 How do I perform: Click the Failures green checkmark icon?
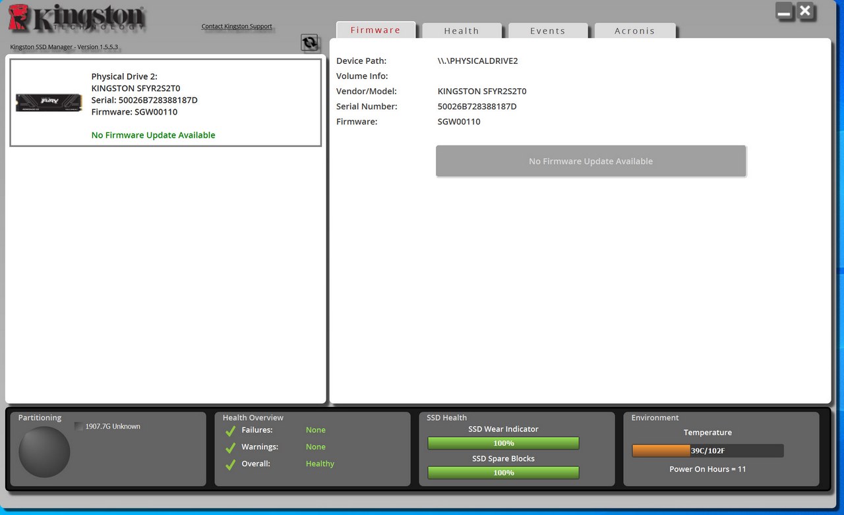point(230,431)
